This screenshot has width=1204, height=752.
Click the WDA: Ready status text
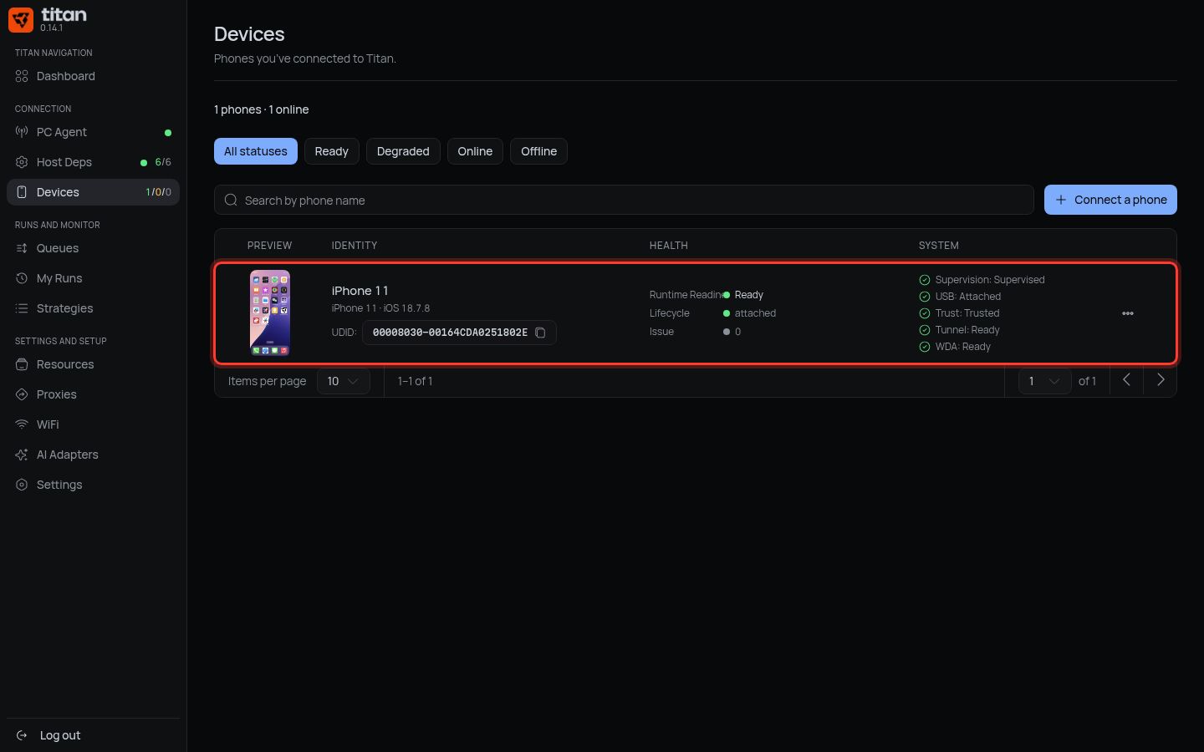coord(963,347)
